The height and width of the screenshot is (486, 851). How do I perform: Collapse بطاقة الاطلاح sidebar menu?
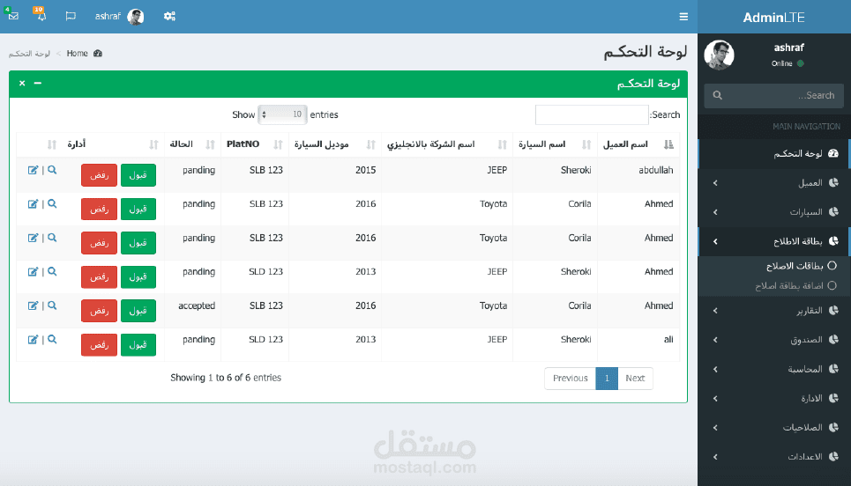coord(774,241)
